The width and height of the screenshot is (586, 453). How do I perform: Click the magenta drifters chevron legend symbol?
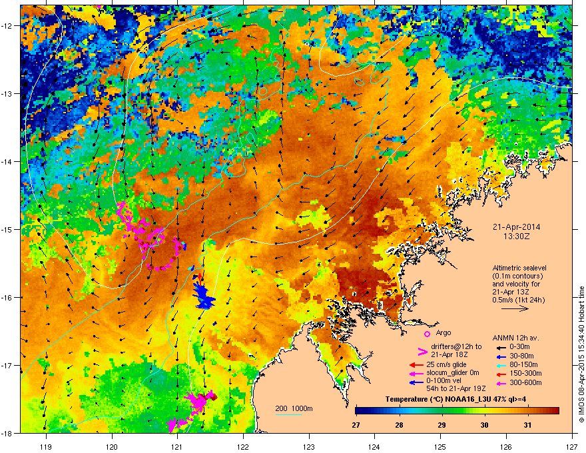point(422,352)
